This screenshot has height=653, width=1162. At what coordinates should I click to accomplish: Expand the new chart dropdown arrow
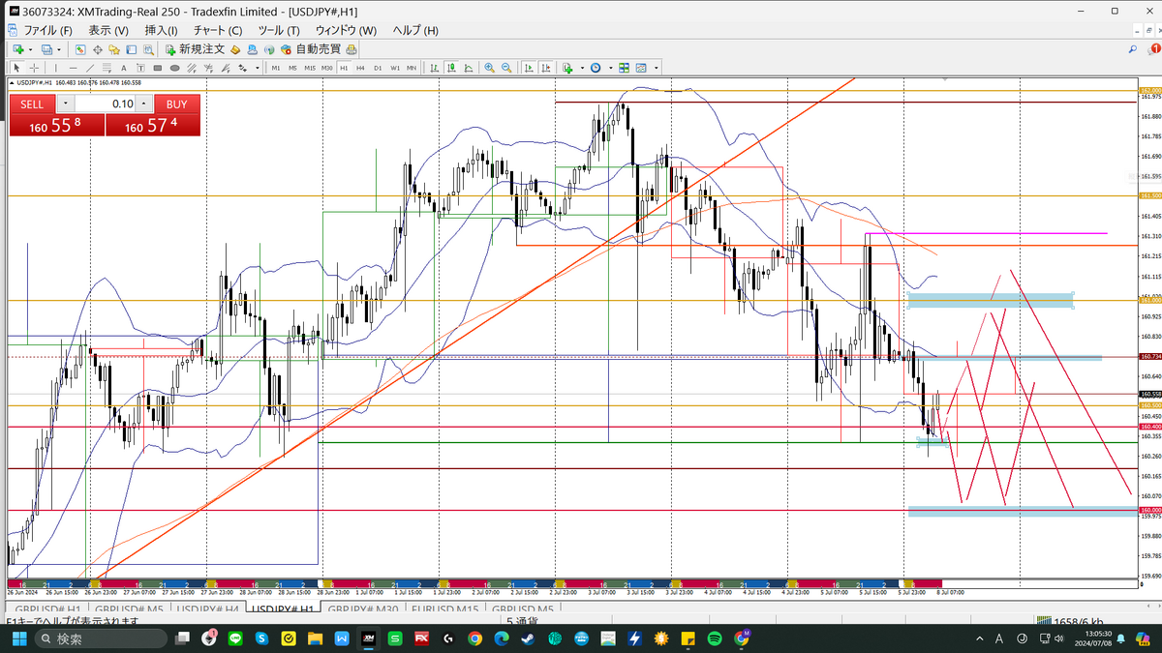(30, 49)
